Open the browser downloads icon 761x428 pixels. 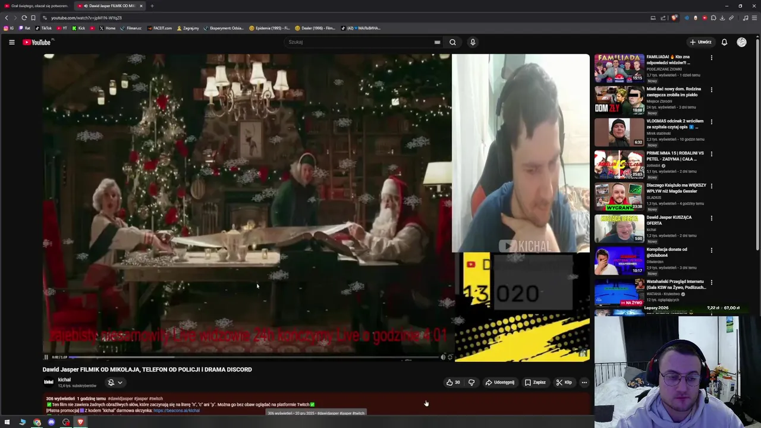pyautogui.click(x=722, y=18)
